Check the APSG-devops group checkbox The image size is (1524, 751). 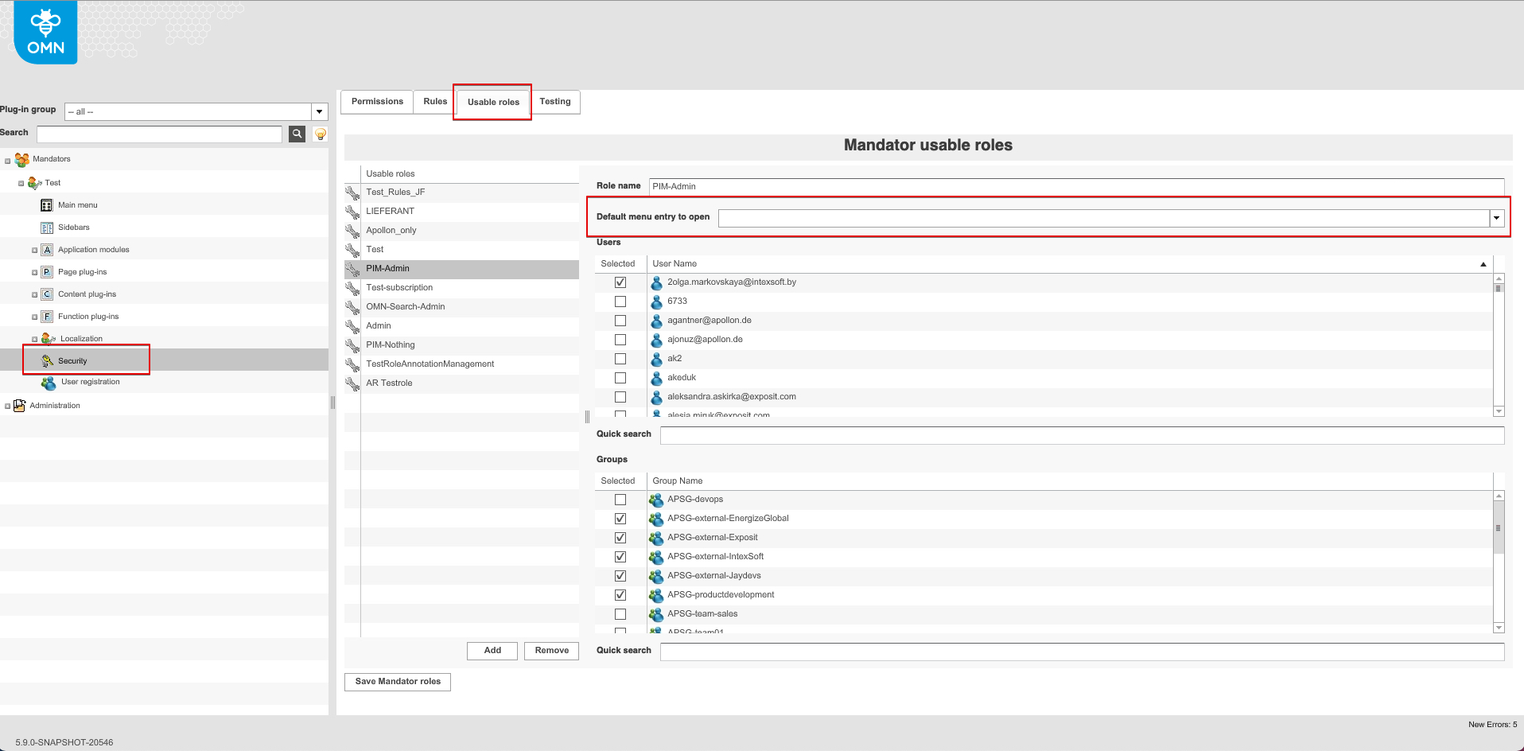click(620, 500)
